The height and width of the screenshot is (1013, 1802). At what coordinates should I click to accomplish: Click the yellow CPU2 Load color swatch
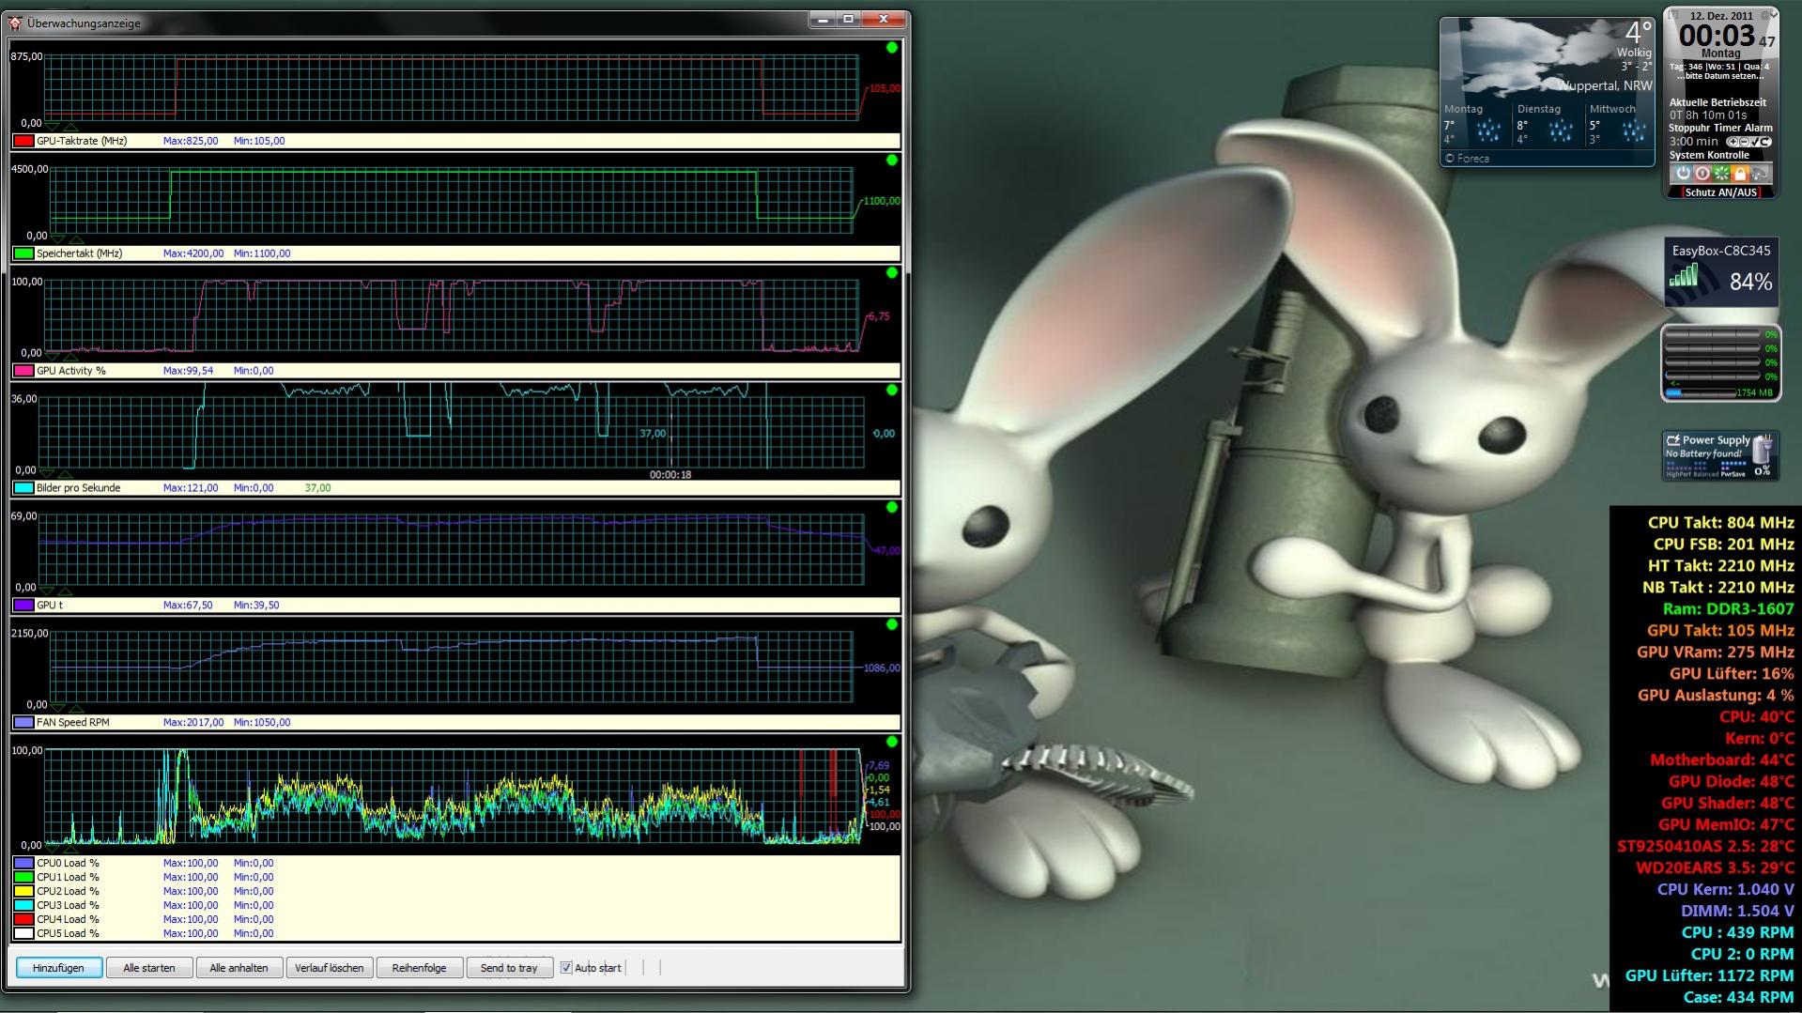(23, 891)
